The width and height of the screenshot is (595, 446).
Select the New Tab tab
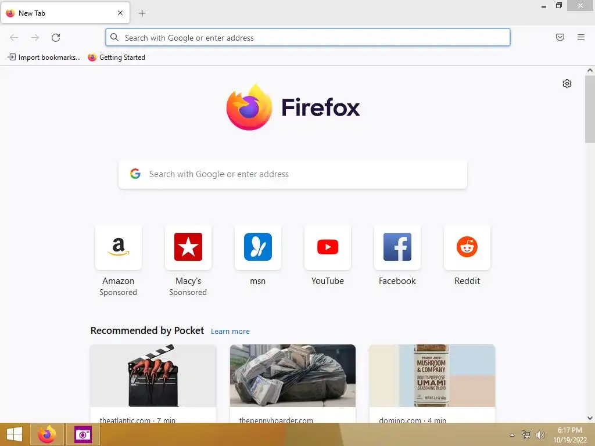65,13
